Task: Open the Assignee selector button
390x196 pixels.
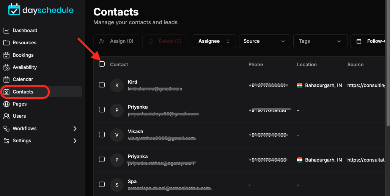Action: [x=214, y=41]
